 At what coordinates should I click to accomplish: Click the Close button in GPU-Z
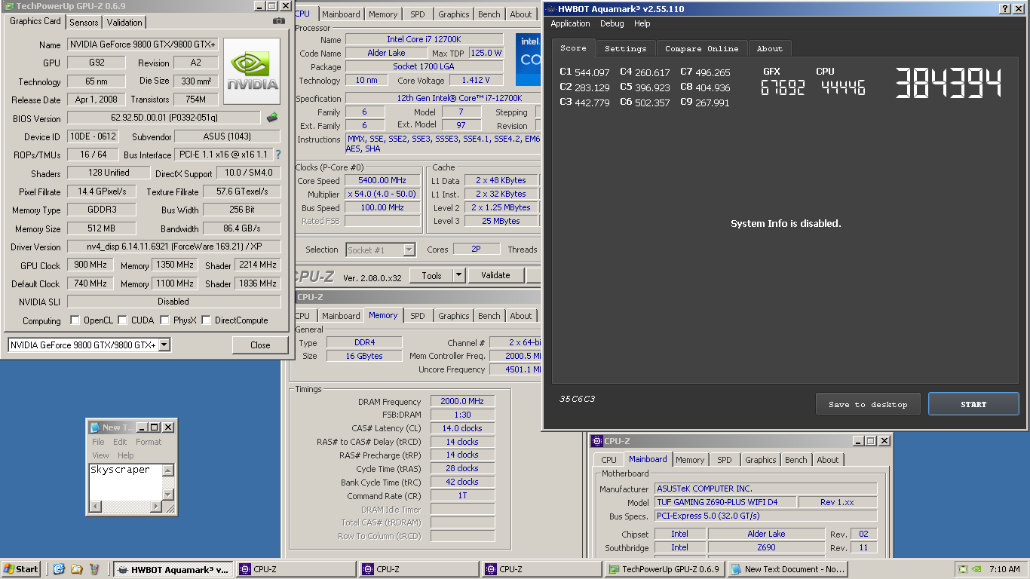point(260,345)
